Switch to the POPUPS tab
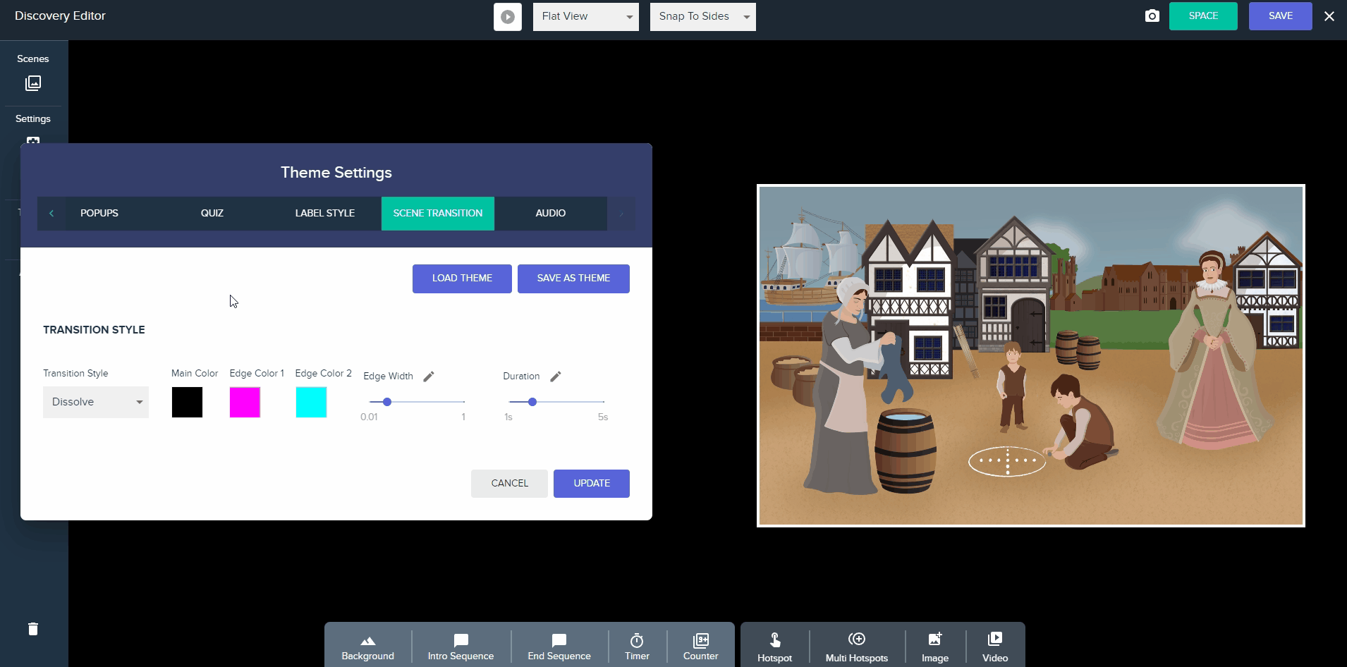This screenshot has height=667, width=1347. (99, 213)
